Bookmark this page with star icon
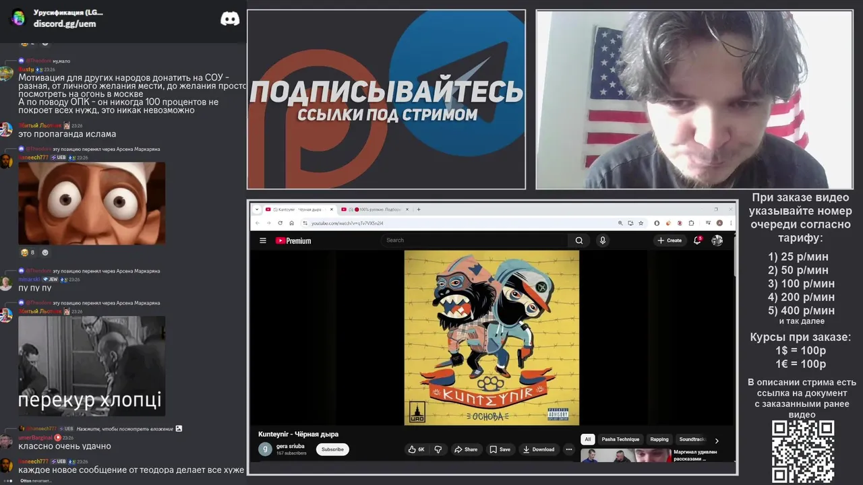 pyautogui.click(x=641, y=223)
